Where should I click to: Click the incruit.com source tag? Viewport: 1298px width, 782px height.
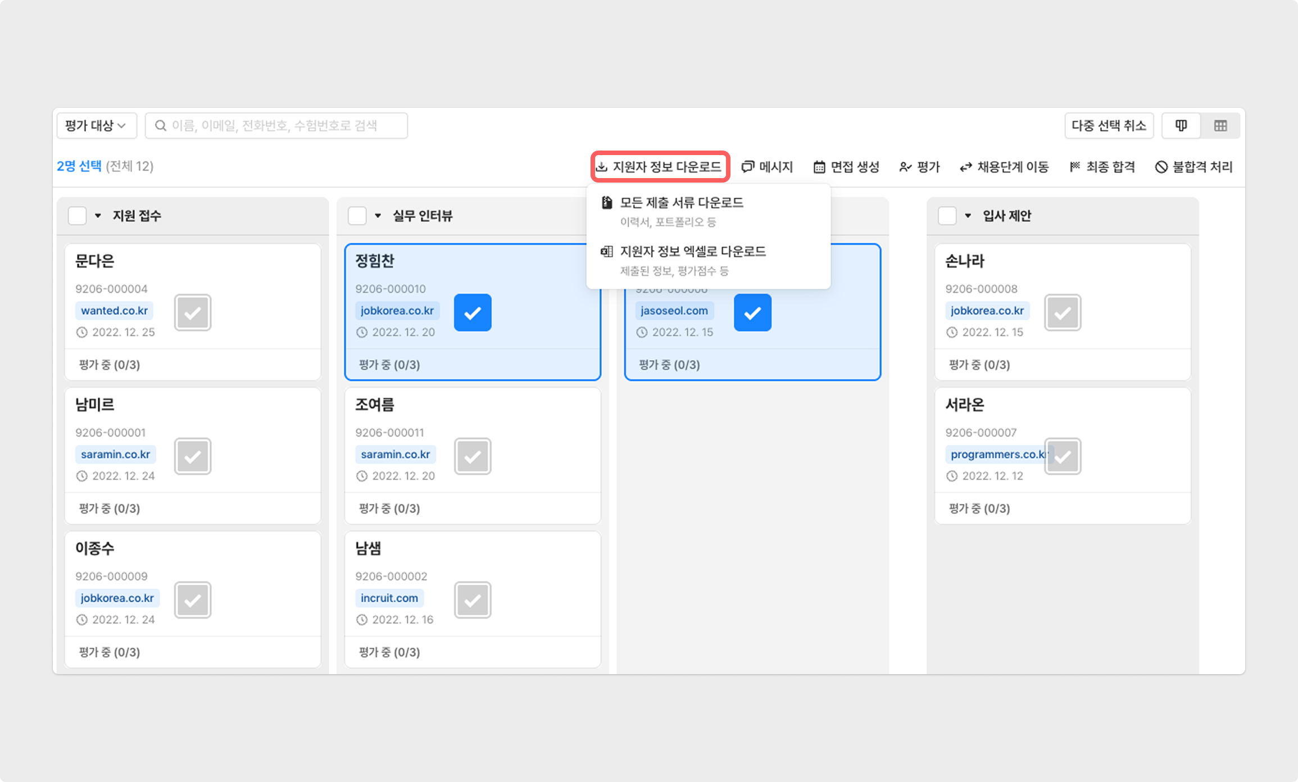click(x=389, y=598)
